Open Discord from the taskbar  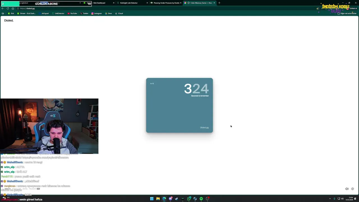tap(170, 199)
